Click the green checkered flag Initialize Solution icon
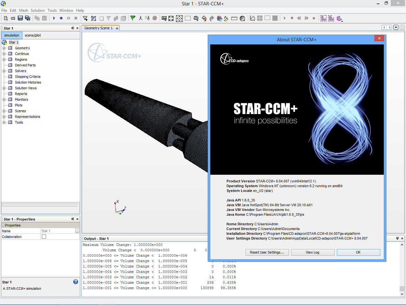Viewport: 406px width, 305px height. point(133,18)
